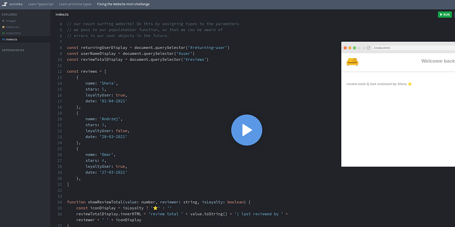Run the code with RUN button
This screenshot has height=227, width=455.
coord(445,15)
